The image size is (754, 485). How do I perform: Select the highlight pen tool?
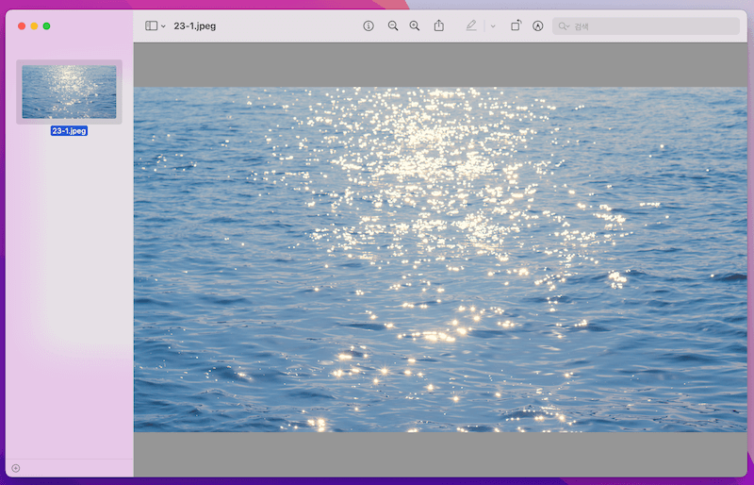(x=471, y=25)
